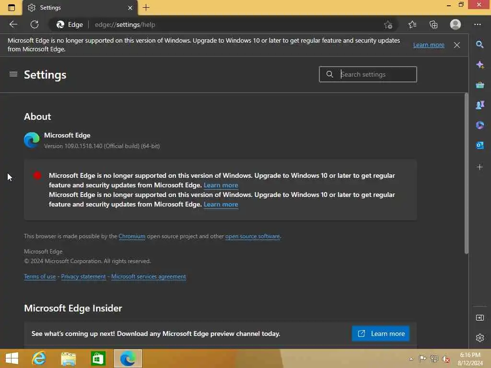Open Terms of use link

click(40, 276)
